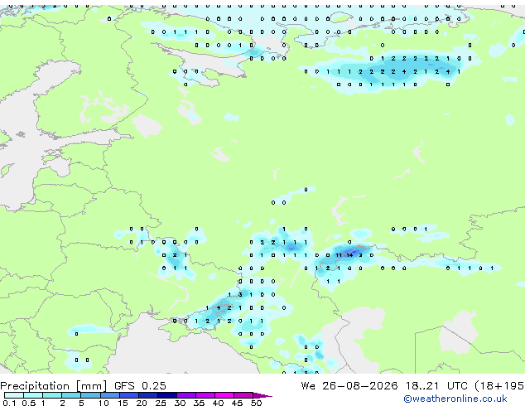The height and width of the screenshot is (406, 525).
Task: Select the 20–25 mm legend color swatch
Action: tap(148, 395)
